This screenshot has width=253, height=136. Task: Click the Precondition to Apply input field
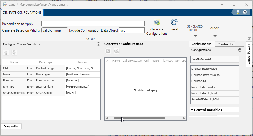coord(93,24)
